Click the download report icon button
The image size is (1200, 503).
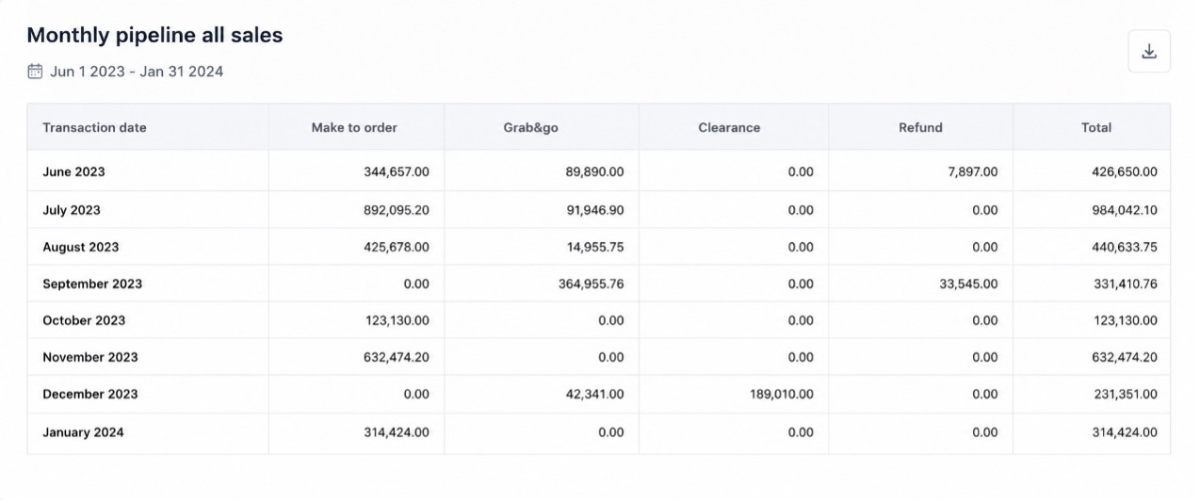[1149, 52]
